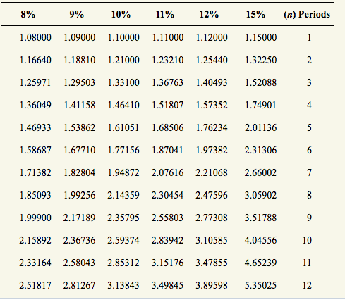This screenshot has height=302, width=345.
Task: Click the 10% column header
Action: click(x=121, y=15)
